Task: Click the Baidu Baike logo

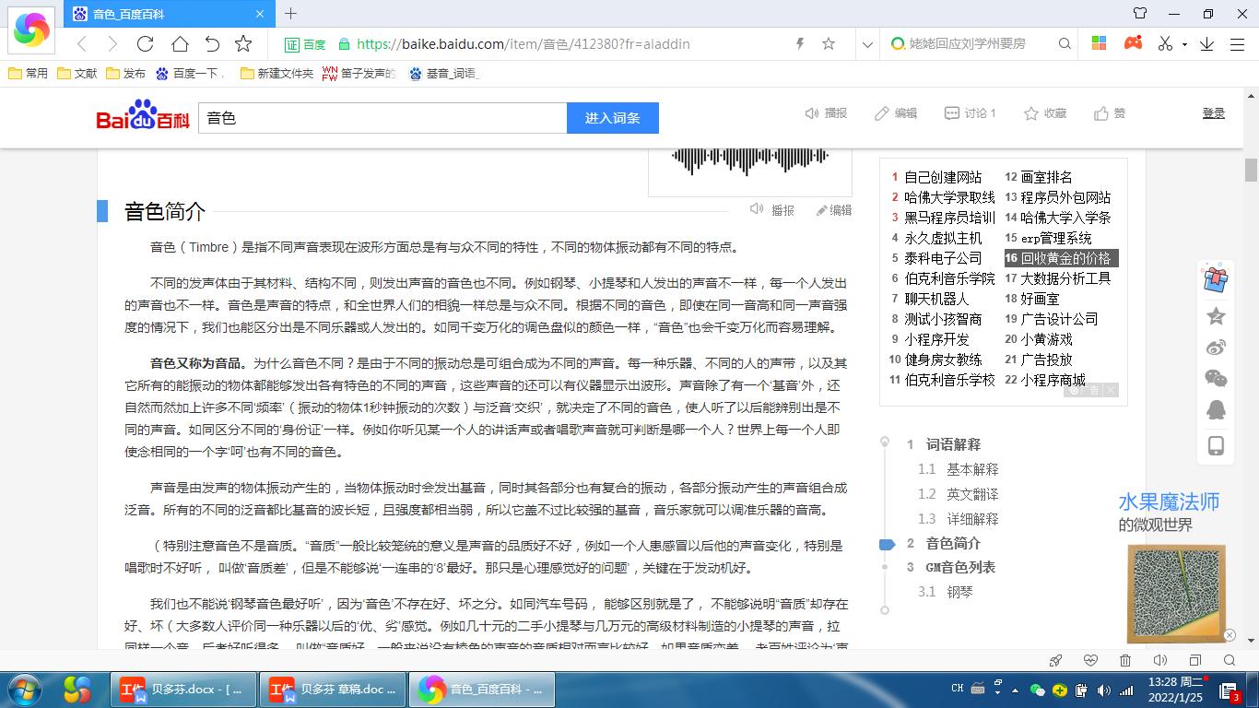Action: coord(143,115)
